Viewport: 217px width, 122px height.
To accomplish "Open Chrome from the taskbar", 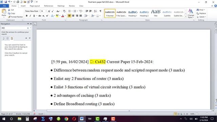I will click(x=66, y=119).
